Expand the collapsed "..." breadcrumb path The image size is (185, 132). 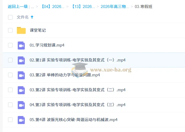32,7
